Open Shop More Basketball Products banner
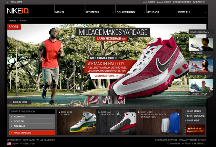This screenshot has height=147, width=216. point(159,122)
